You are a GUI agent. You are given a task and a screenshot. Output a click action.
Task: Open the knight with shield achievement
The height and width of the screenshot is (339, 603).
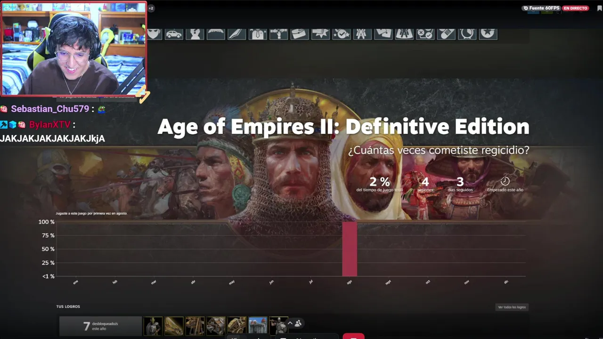click(153, 326)
